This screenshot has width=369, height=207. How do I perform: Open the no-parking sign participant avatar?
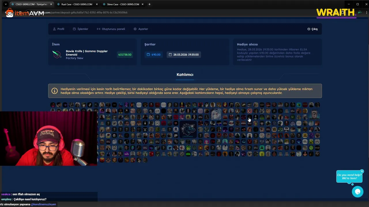(x=250, y=111)
